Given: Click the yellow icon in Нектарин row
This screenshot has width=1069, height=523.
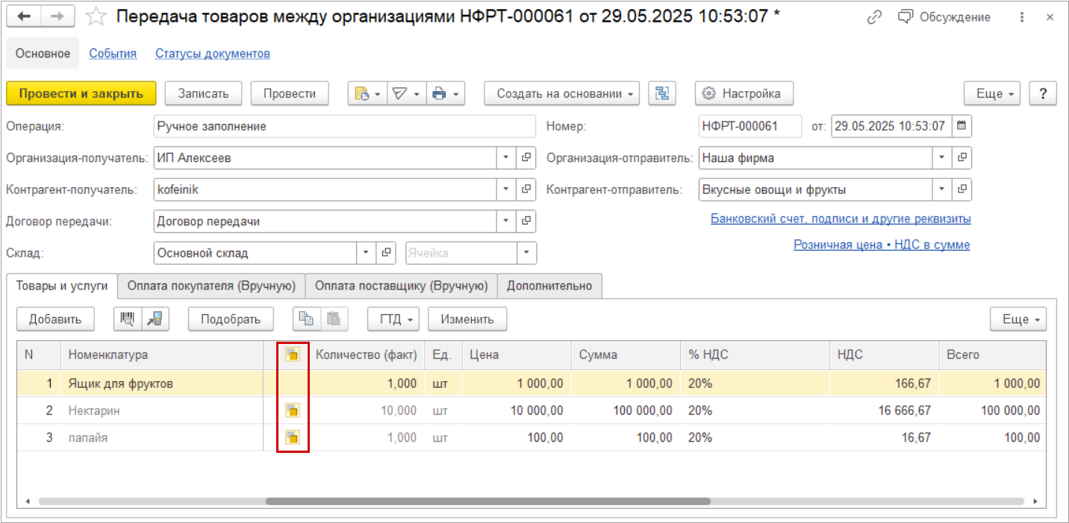Looking at the screenshot, I should click(293, 410).
